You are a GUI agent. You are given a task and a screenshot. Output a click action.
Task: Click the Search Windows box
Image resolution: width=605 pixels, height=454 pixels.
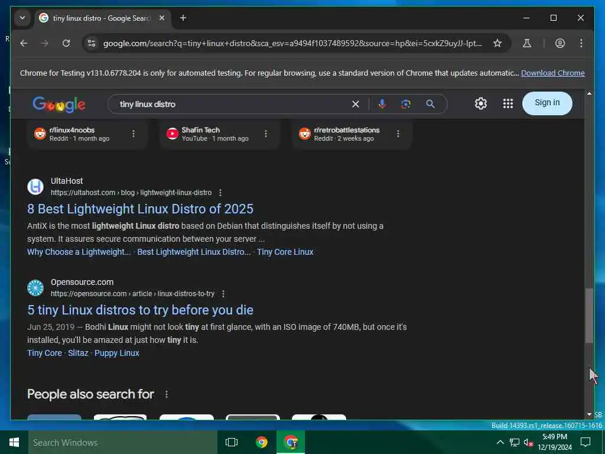pos(123,442)
